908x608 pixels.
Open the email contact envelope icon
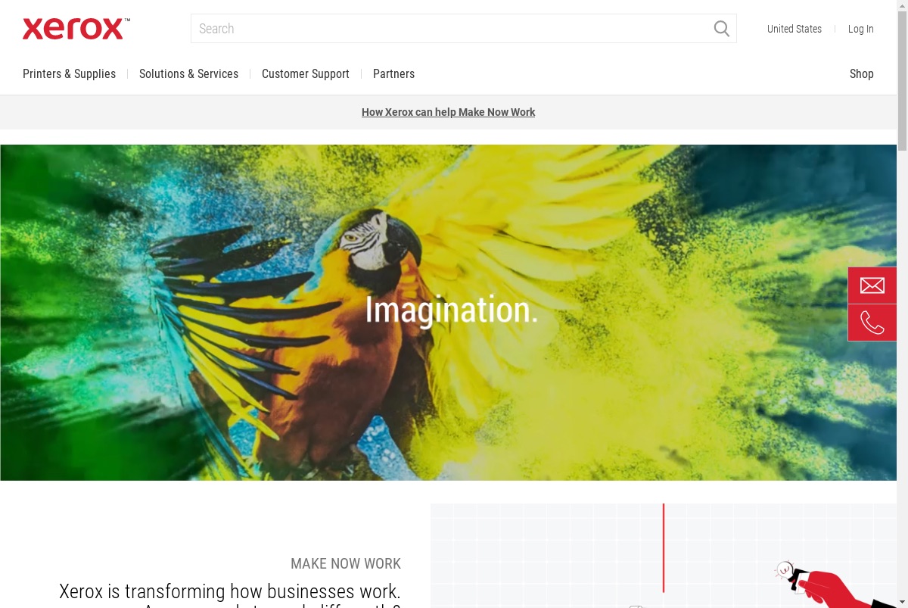click(872, 285)
